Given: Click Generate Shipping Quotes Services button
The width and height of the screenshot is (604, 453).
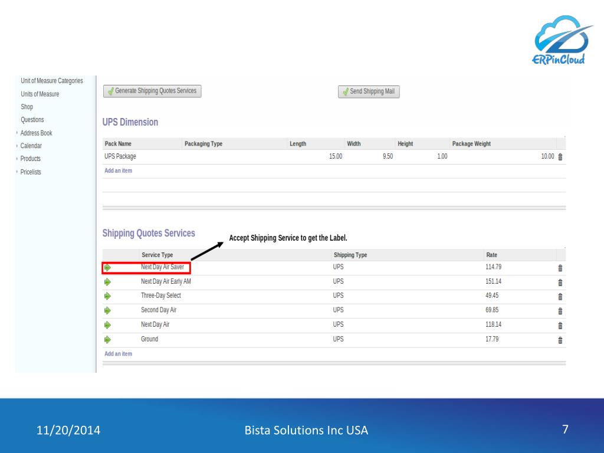Looking at the screenshot, I should pyautogui.click(x=152, y=91).
